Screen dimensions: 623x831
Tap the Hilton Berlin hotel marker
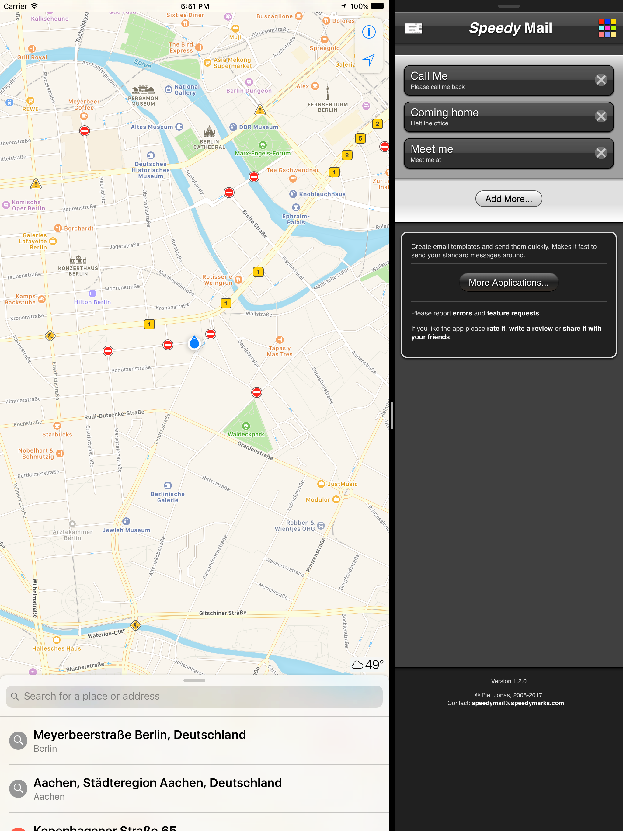pyautogui.click(x=92, y=294)
